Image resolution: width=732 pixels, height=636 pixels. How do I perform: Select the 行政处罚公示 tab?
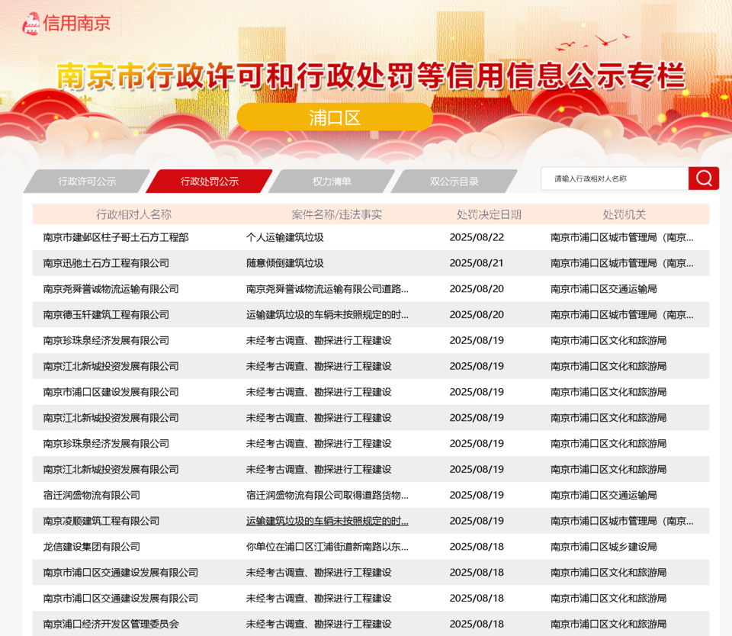click(x=209, y=181)
